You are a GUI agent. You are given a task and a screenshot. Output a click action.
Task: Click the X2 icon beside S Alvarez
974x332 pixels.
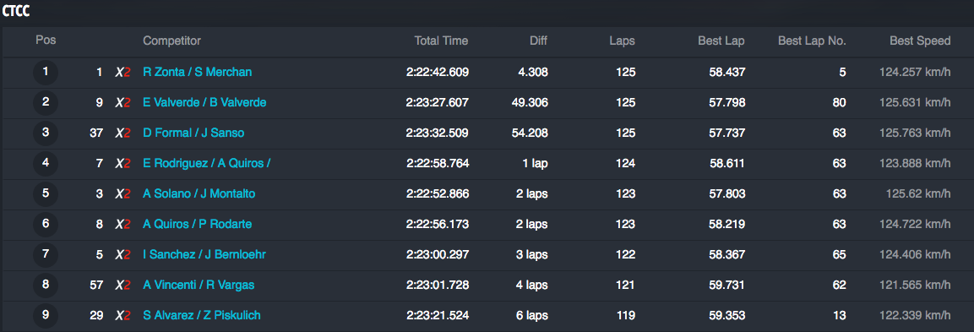tap(123, 317)
